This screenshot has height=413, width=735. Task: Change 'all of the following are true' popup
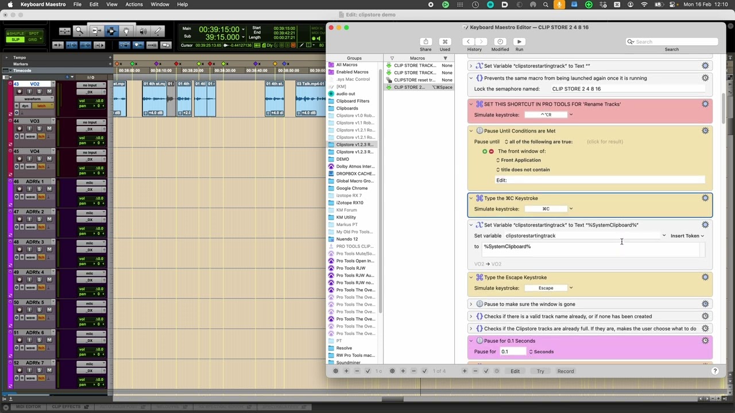(538, 142)
